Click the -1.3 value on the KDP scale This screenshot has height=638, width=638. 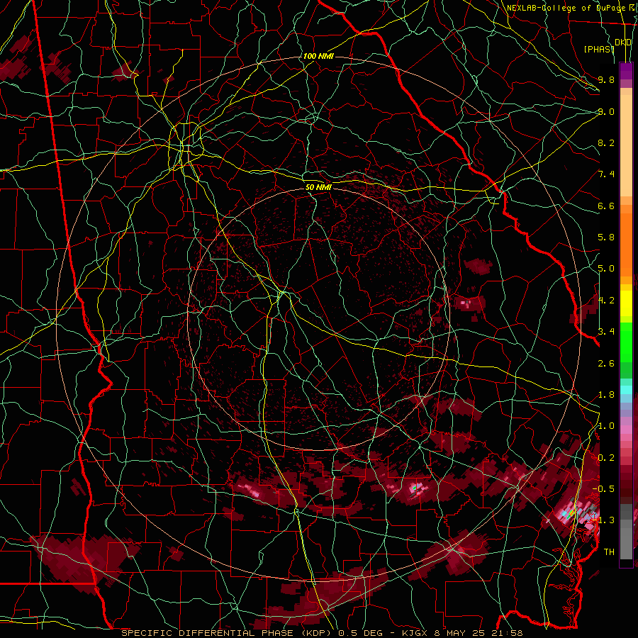point(603,520)
